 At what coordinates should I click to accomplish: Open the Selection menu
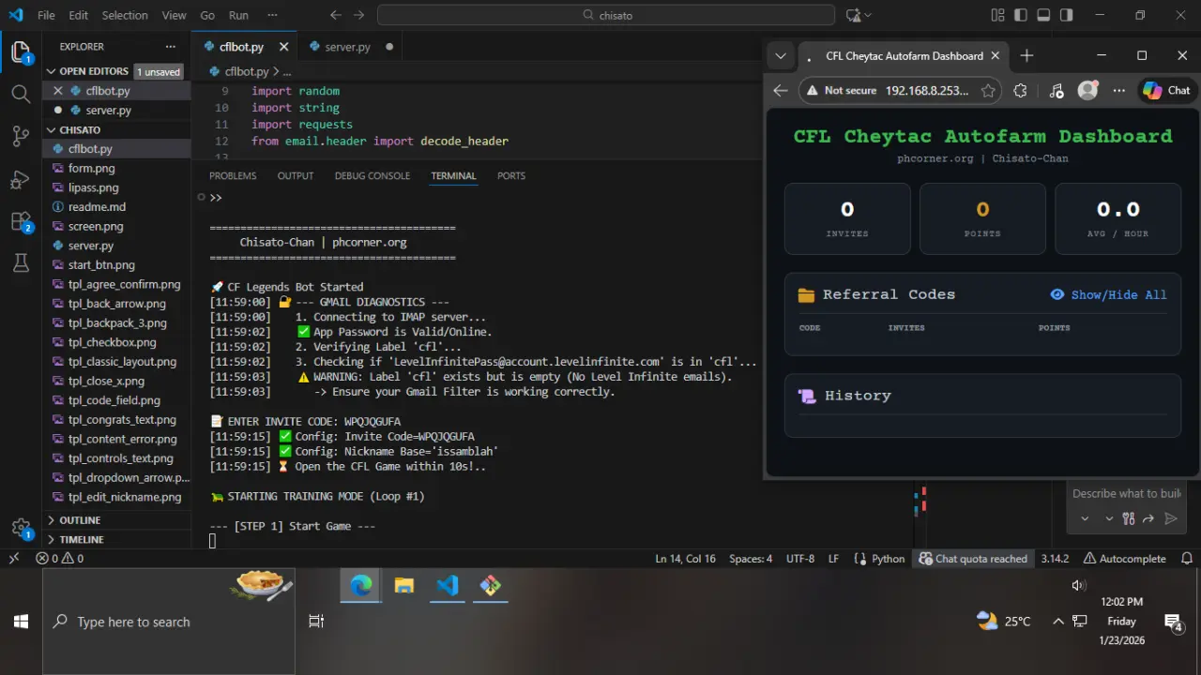point(125,15)
